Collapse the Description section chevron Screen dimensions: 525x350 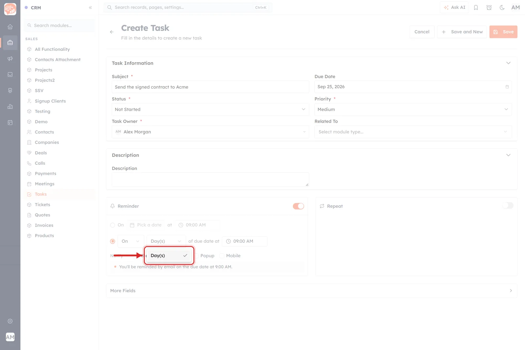point(508,155)
